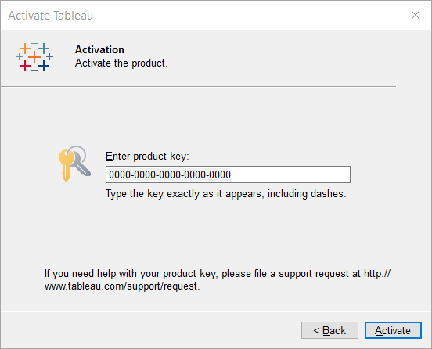This screenshot has width=432, height=349.
Task: Click the red plus in the Tableau logo
Action: (x=25, y=66)
